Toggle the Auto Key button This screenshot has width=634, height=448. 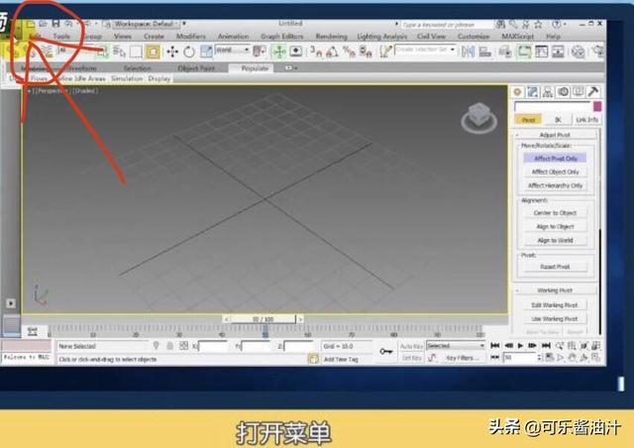(411, 346)
